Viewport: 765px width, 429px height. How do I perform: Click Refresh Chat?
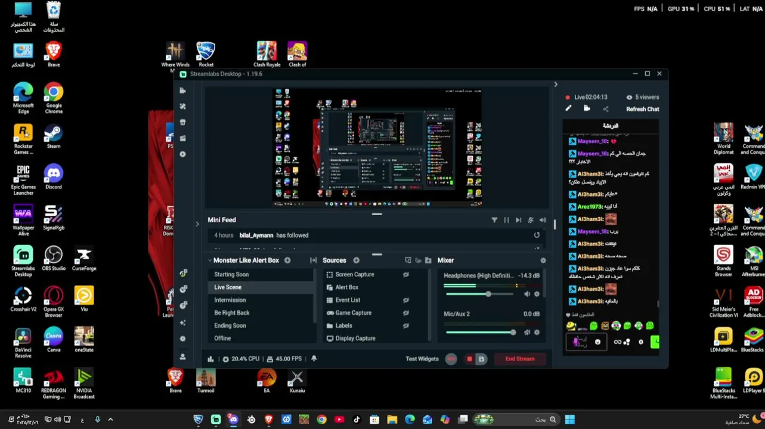coord(642,109)
